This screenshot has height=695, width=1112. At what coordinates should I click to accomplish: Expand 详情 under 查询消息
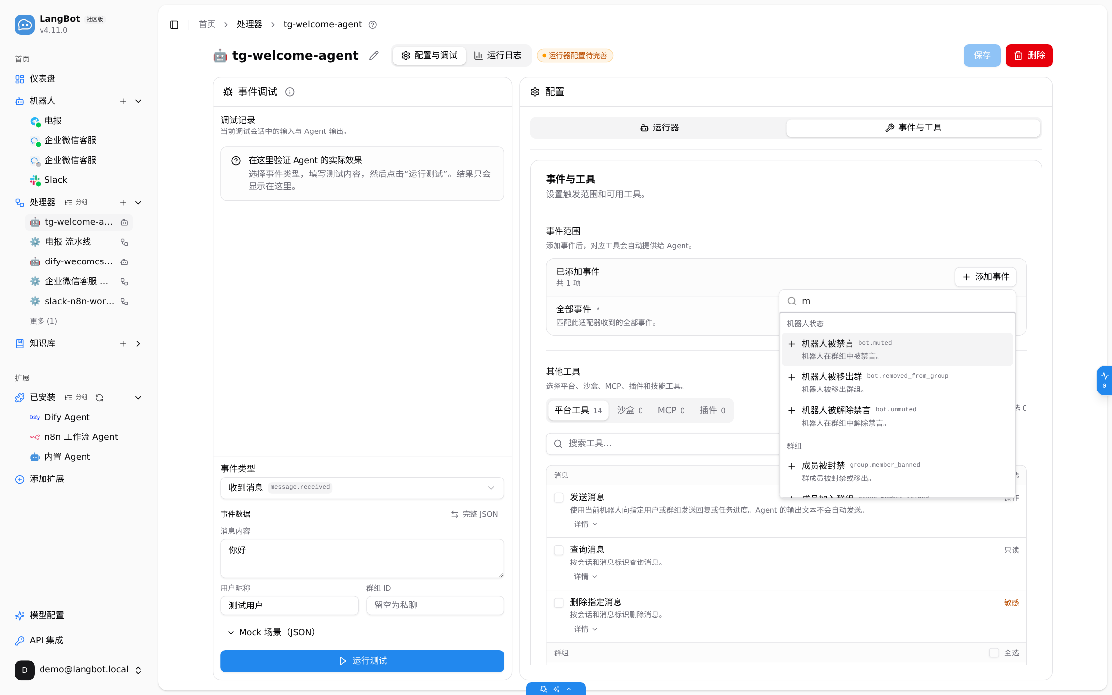tap(585, 577)
